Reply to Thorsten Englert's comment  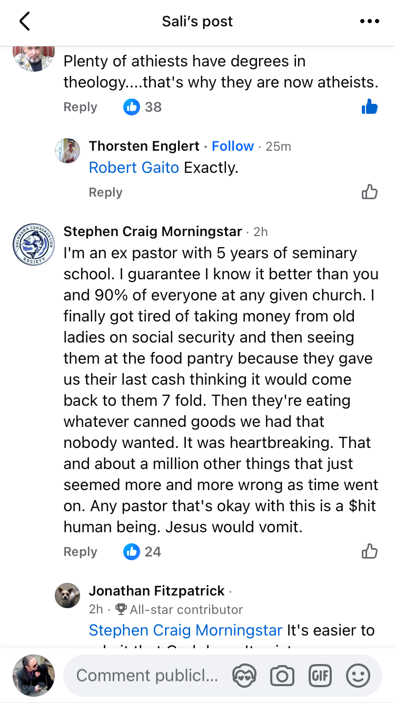105,192
